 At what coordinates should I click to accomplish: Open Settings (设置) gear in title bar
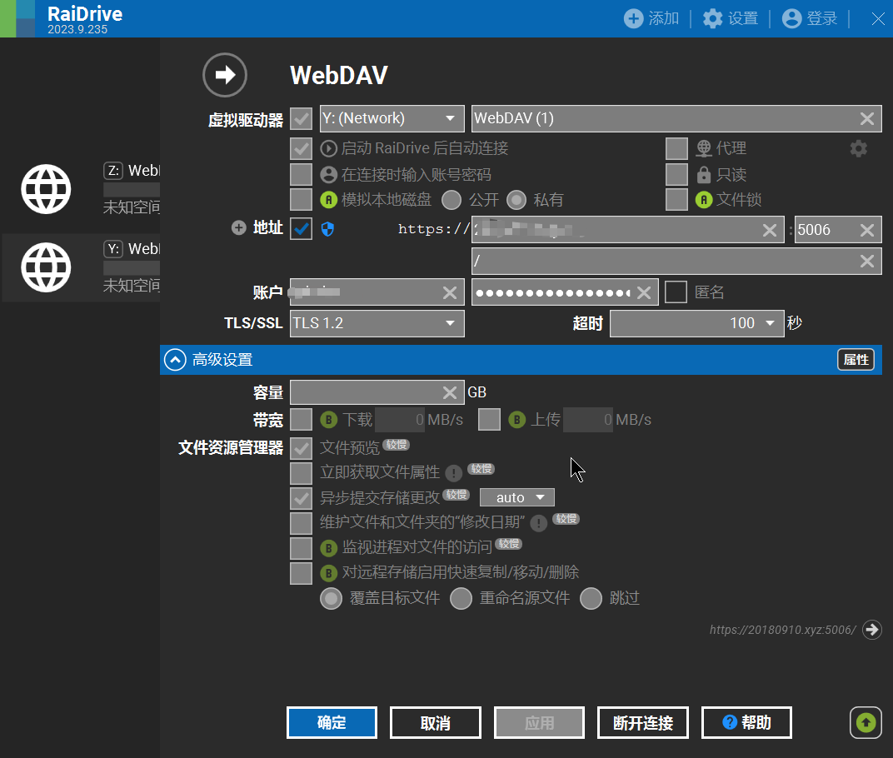(712, 18)
